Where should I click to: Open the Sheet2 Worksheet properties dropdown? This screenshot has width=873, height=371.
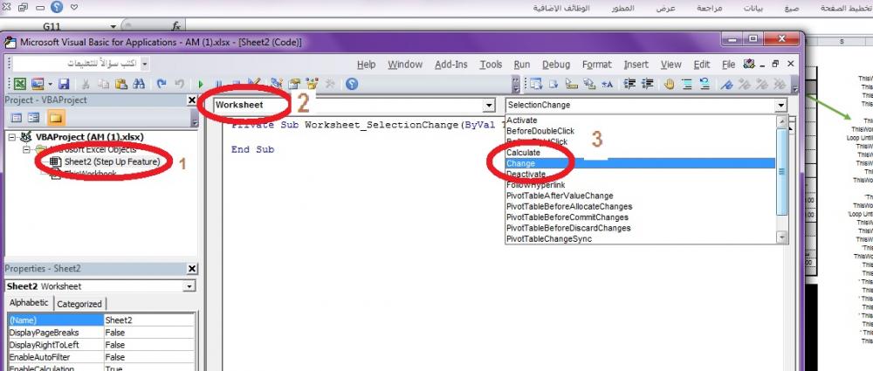click(189, 286)
